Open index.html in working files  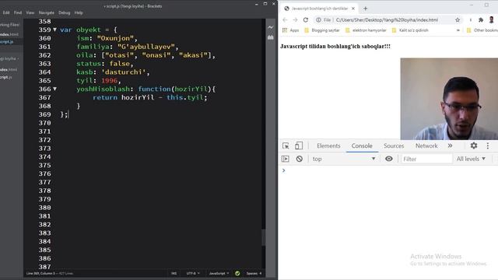pos(9,34)
